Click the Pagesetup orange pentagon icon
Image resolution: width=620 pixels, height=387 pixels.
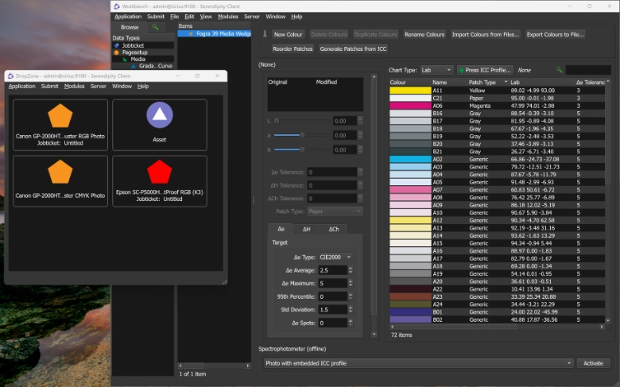[x=117, y=52]
